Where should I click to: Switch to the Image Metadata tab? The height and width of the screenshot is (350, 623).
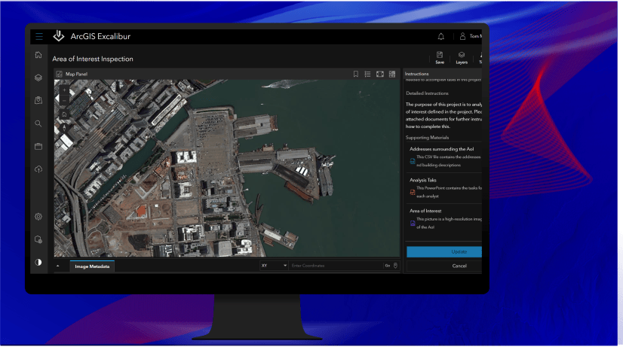pos(92,266)
